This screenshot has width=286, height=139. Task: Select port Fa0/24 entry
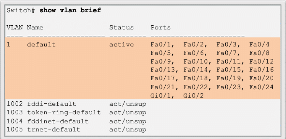[x=261, y=87]
